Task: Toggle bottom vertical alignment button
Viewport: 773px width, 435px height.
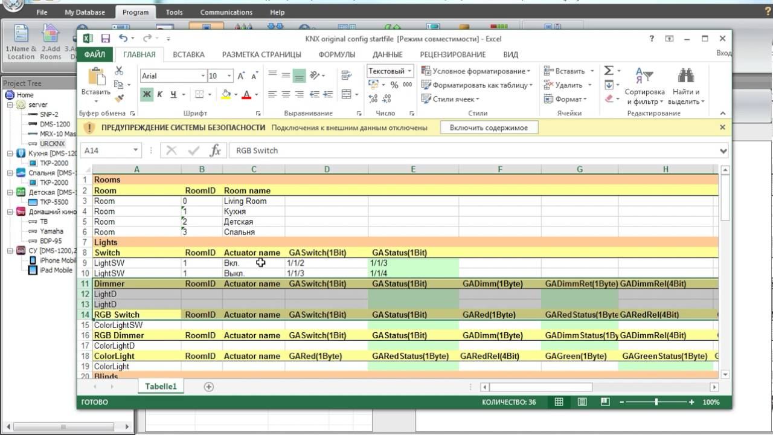Action: click(299, 76)
